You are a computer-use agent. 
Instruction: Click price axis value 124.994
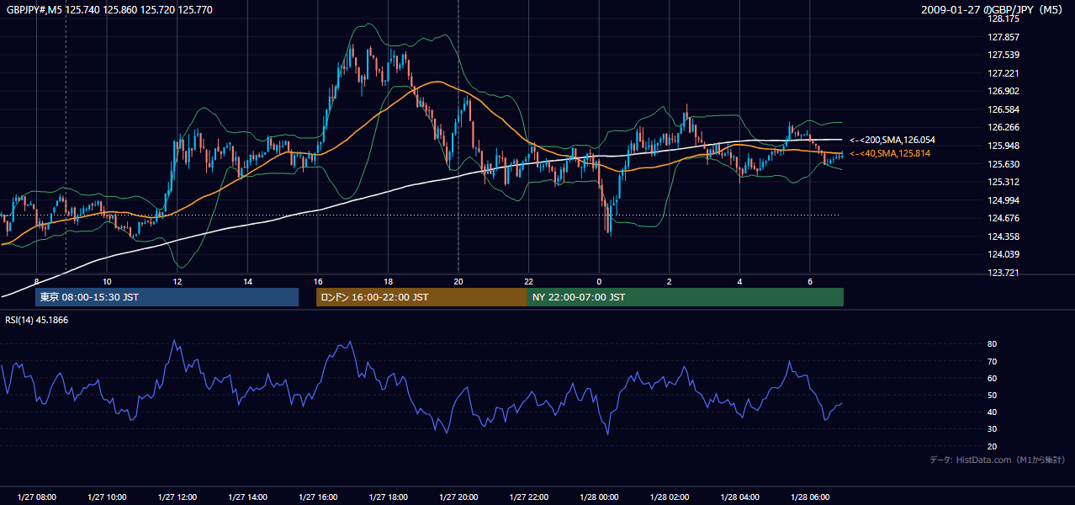click(1004, 200)
